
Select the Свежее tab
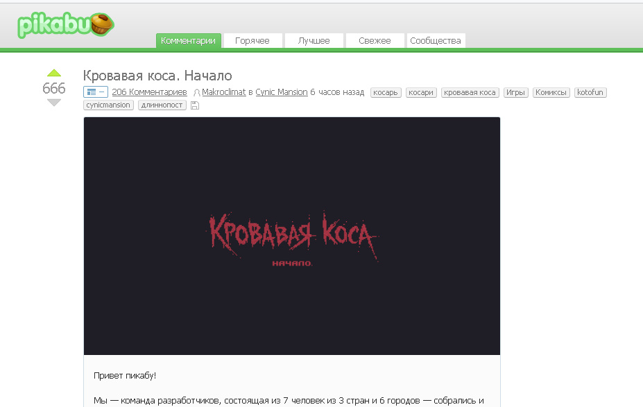click(375, 41)
